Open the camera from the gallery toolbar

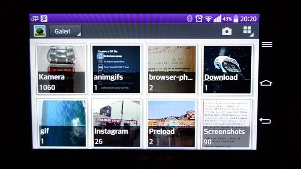[x=227, y=31]
